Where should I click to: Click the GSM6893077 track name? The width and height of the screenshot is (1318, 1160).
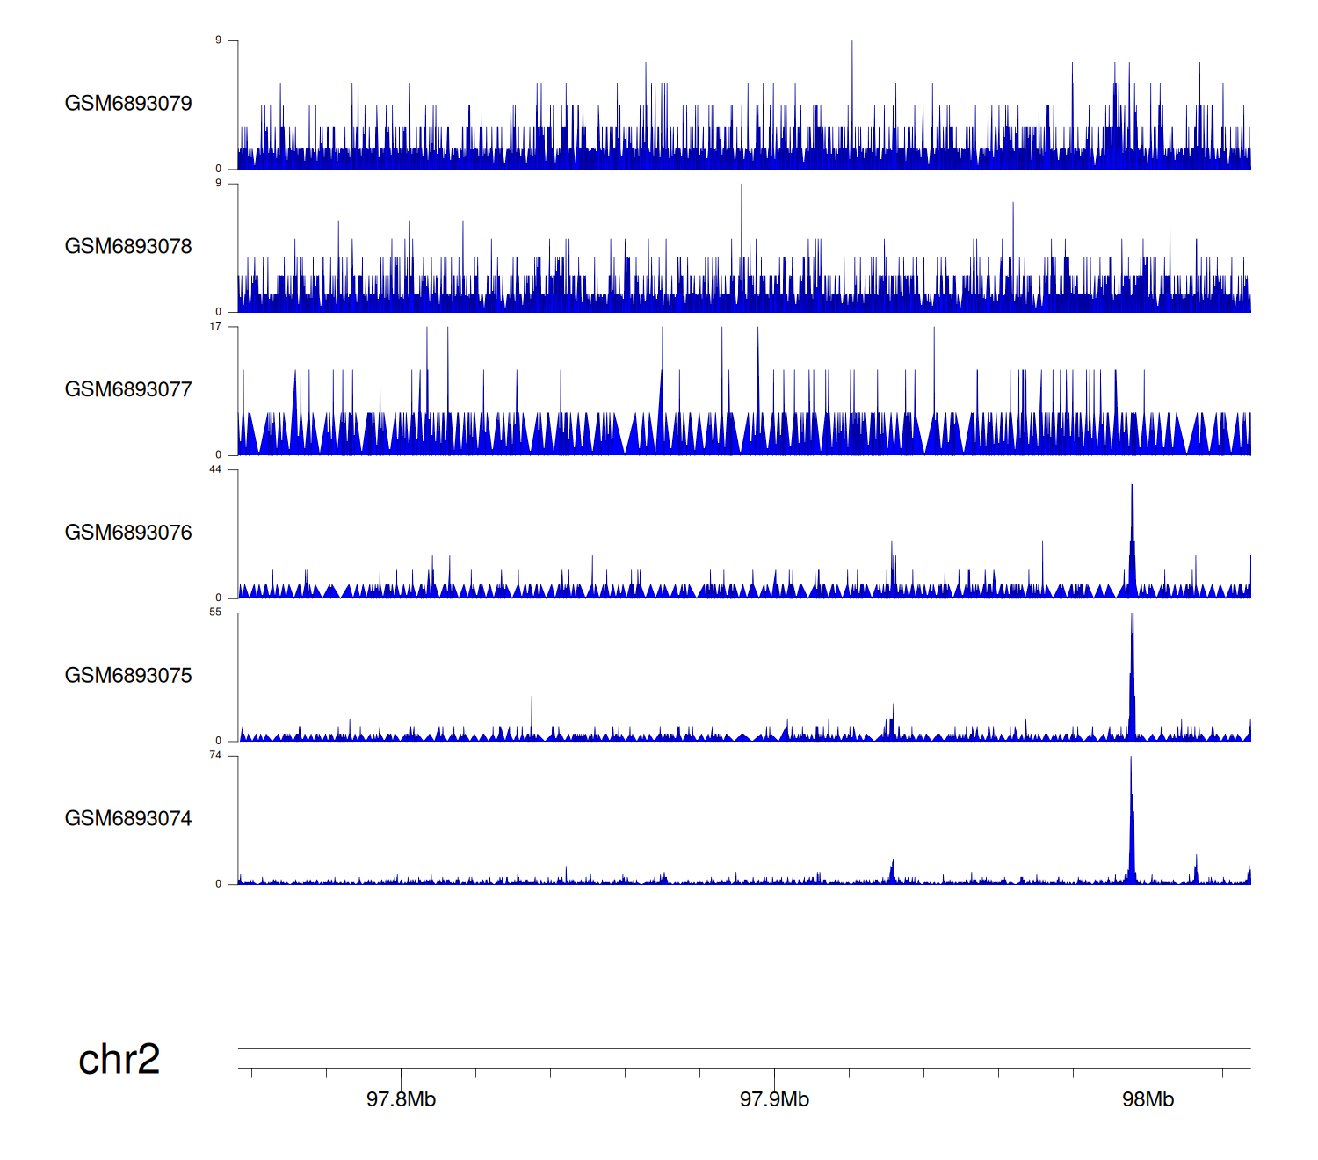click(128, 390)
